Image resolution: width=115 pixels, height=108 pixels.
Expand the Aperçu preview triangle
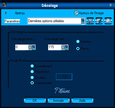[6, 13]
